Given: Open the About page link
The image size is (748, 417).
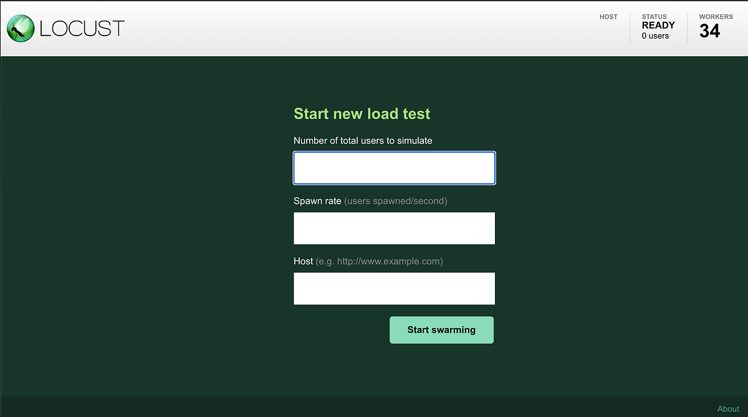Looking at the screenshot, I should (728, 408).
